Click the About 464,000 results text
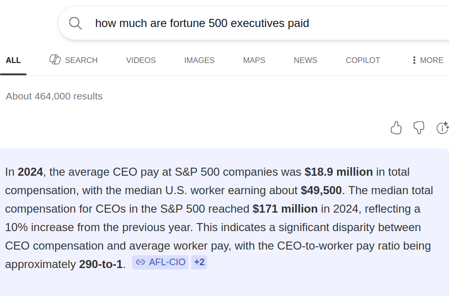Image resolution: width=449 pixels, height=296 pixels. (x=54, y=96)
